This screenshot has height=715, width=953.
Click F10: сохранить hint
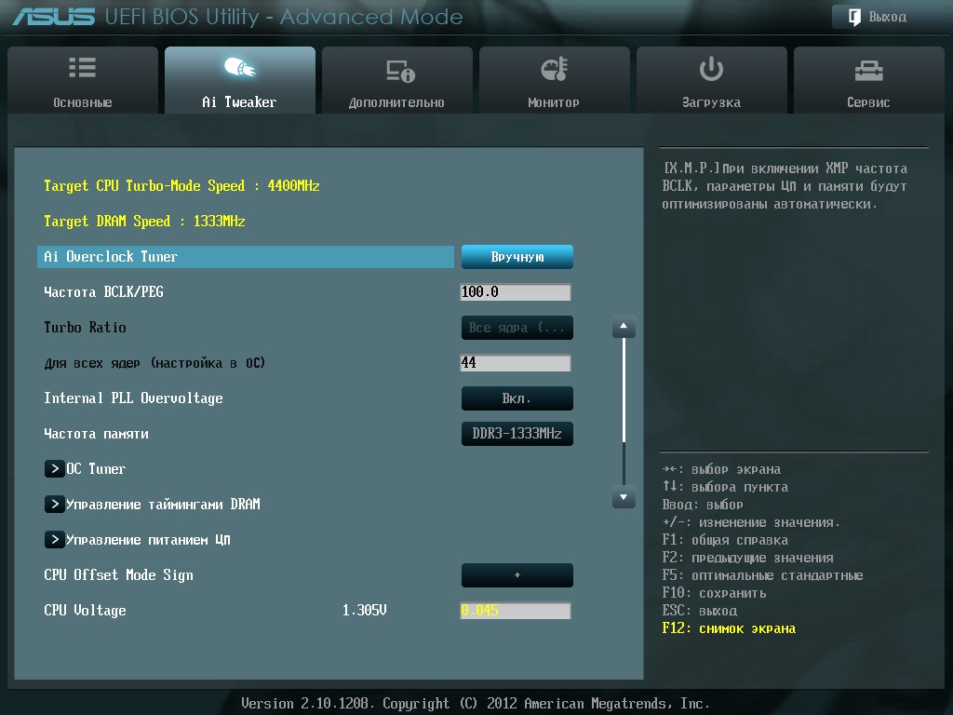(x=714, y=593)
